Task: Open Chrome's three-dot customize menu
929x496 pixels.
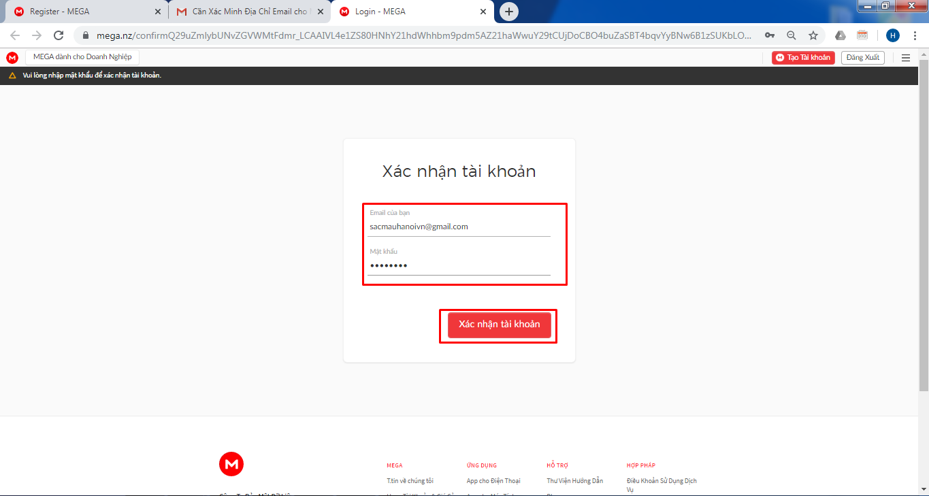Action: point(915,35)
